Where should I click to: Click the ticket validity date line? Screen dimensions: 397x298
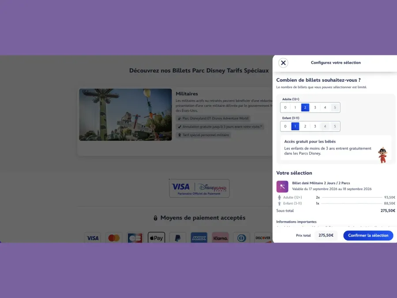(x=332, y=189)
